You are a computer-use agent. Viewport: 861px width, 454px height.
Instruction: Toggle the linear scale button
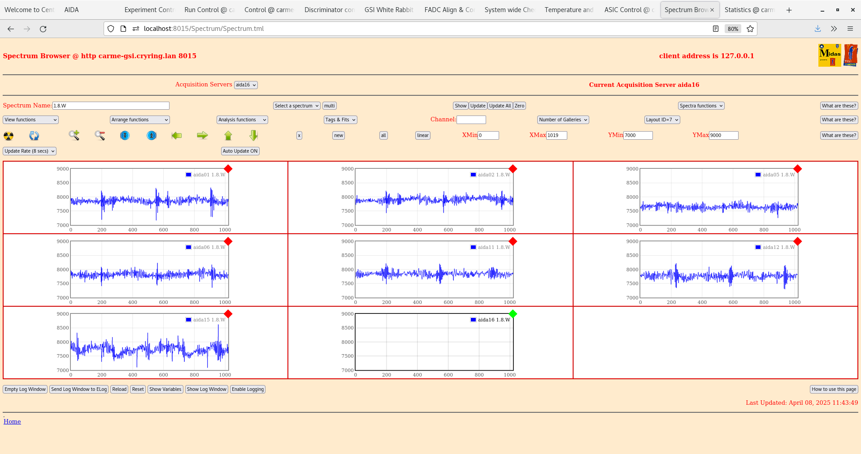[423, 136]
